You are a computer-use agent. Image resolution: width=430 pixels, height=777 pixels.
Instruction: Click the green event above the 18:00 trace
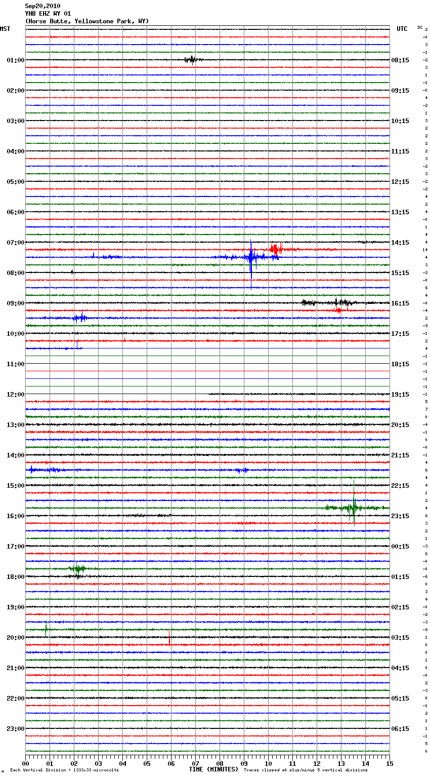click(77, 569)
